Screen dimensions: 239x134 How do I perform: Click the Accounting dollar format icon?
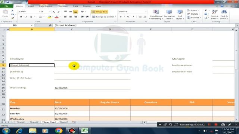(121, 17)
